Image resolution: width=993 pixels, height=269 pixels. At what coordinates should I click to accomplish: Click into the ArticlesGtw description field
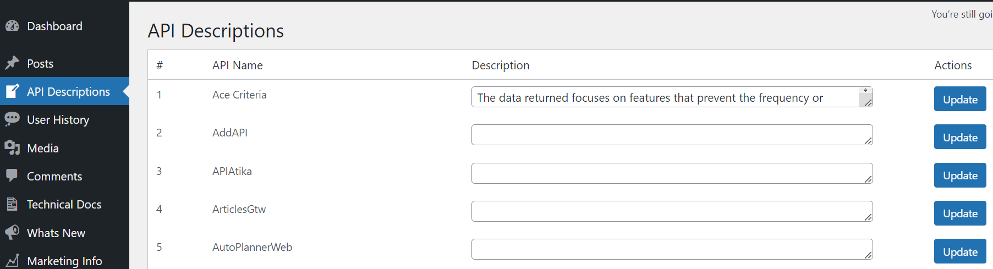pyautogui.click(x=672, y=211)
